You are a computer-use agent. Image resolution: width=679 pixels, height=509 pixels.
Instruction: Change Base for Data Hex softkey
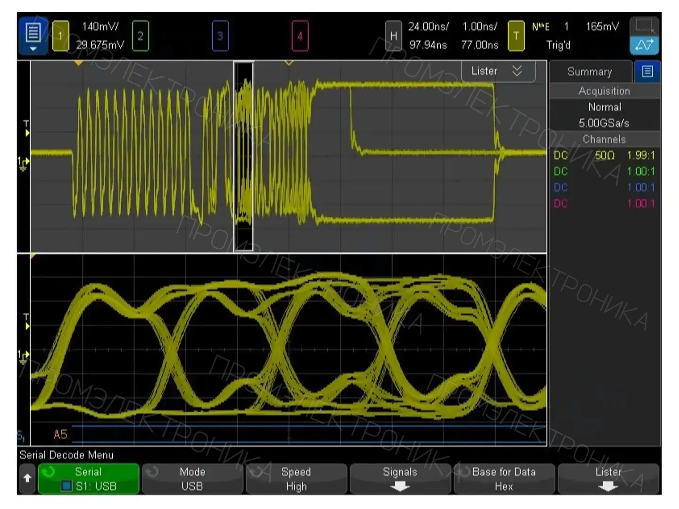click(504, 478)
